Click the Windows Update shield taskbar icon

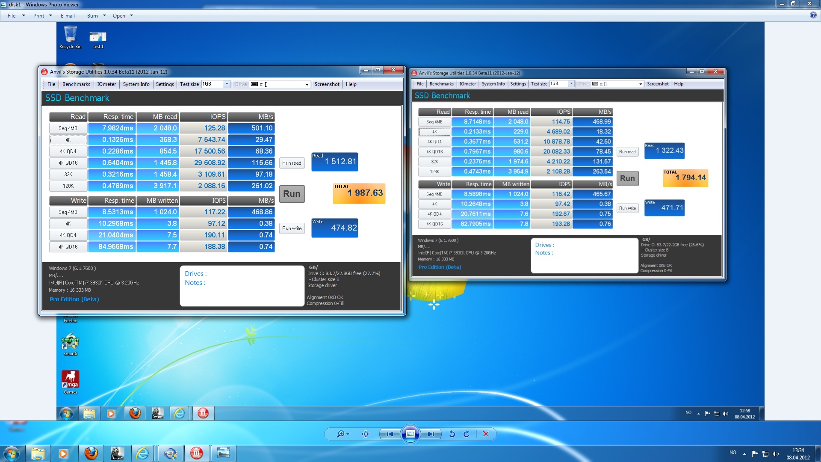[170, 453]
